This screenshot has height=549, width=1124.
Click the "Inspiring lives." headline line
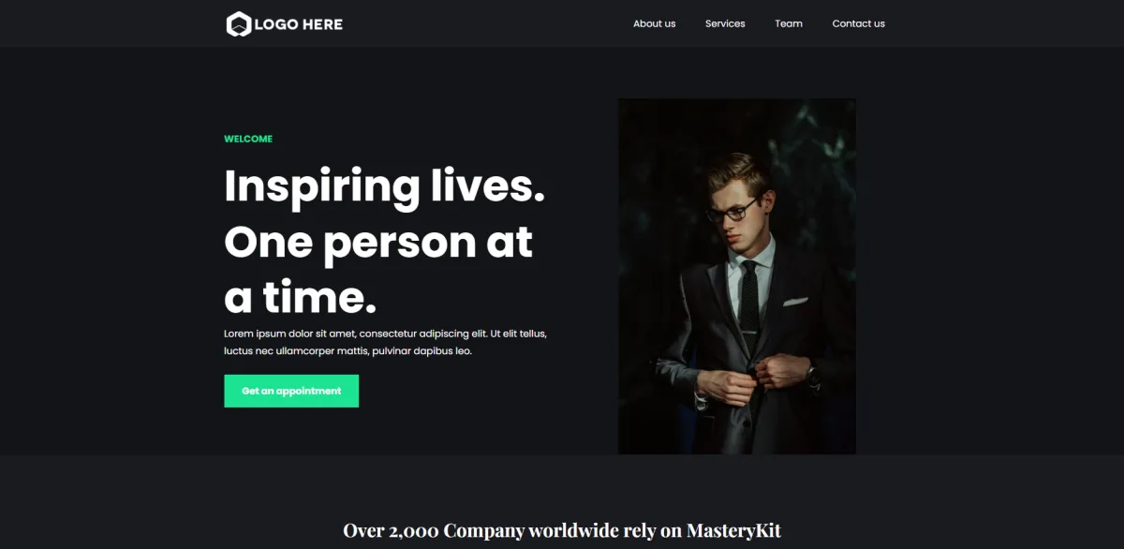point(384,186)
